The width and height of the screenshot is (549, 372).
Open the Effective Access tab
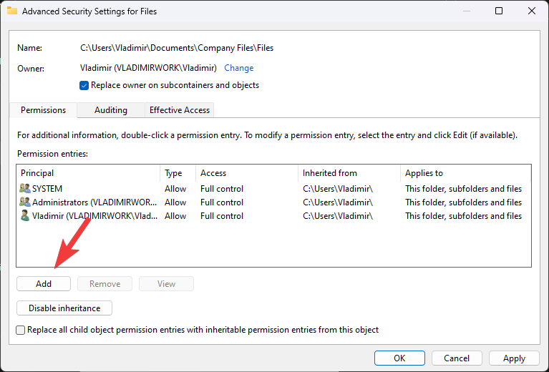click(179, 110)
